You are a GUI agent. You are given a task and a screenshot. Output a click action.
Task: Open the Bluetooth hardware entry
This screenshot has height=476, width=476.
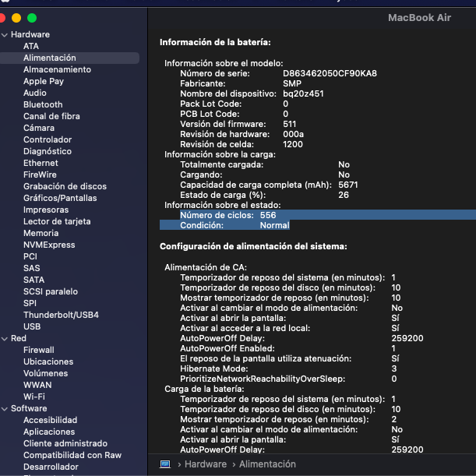coord(43,104)
